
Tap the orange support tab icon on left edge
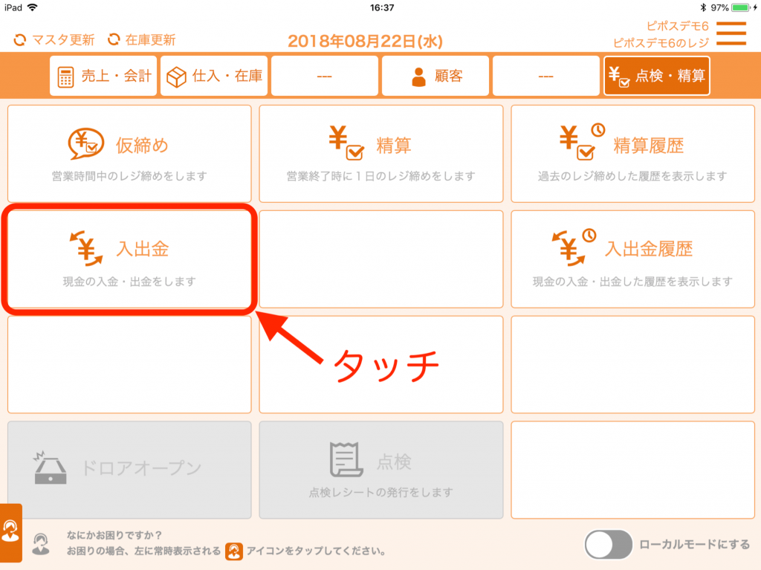(10, 533)
